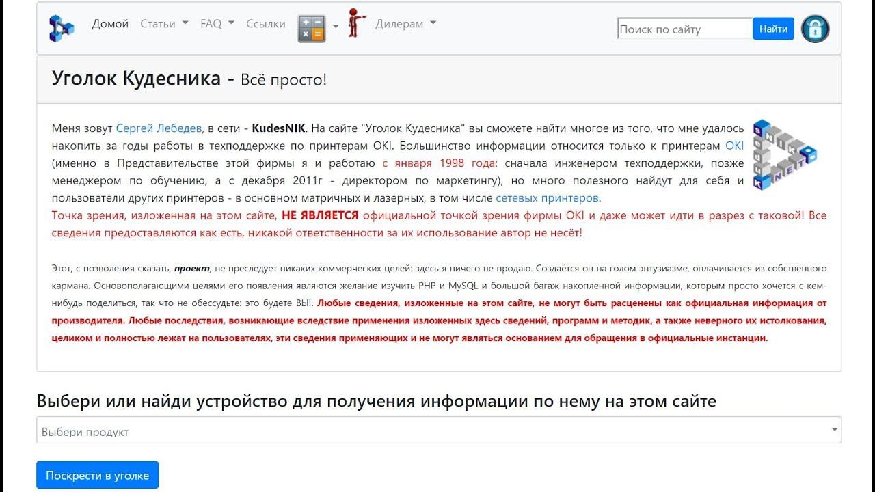Go to Домой page
Viewport: 875px width, 492px height.
pyautogui.click(x=111, y=24)
